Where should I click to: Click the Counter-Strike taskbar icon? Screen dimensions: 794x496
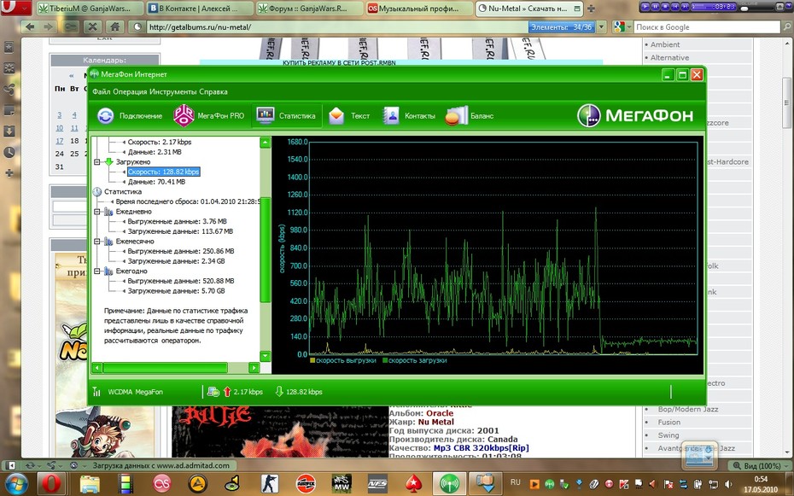coord(270,484)
